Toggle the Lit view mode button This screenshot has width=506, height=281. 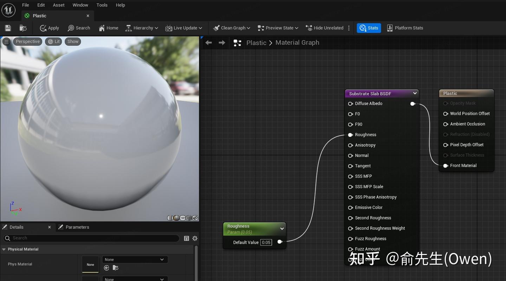(x=53, y=41)
